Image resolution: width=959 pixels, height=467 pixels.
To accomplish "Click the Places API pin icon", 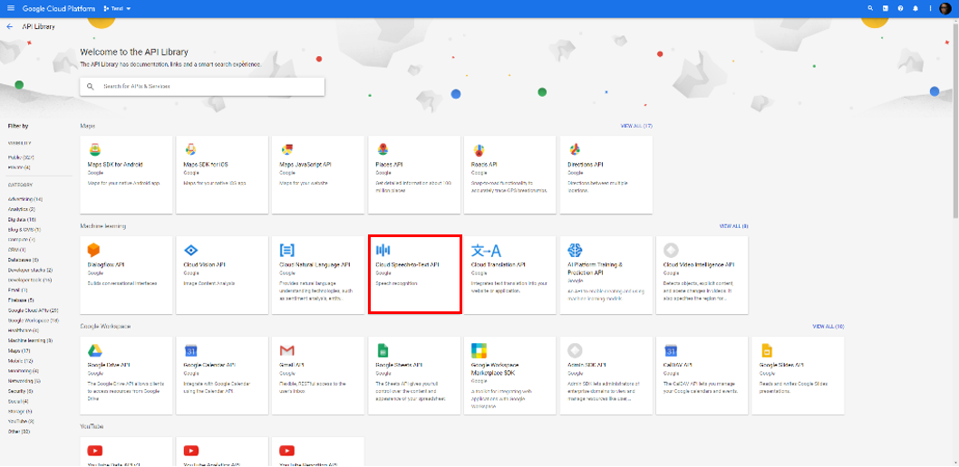I will click(x=383, y=149).
